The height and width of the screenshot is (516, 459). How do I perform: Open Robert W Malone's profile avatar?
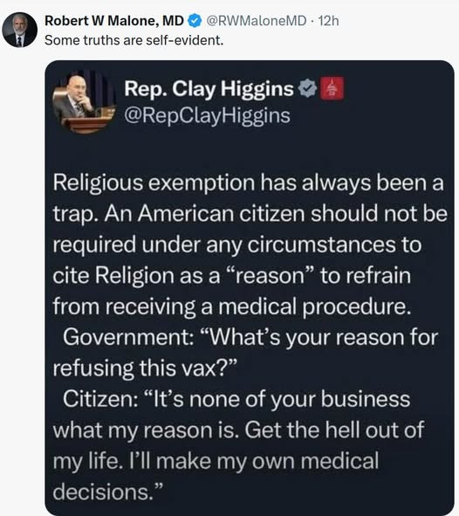pyautogui.click(x=20, y=30)
